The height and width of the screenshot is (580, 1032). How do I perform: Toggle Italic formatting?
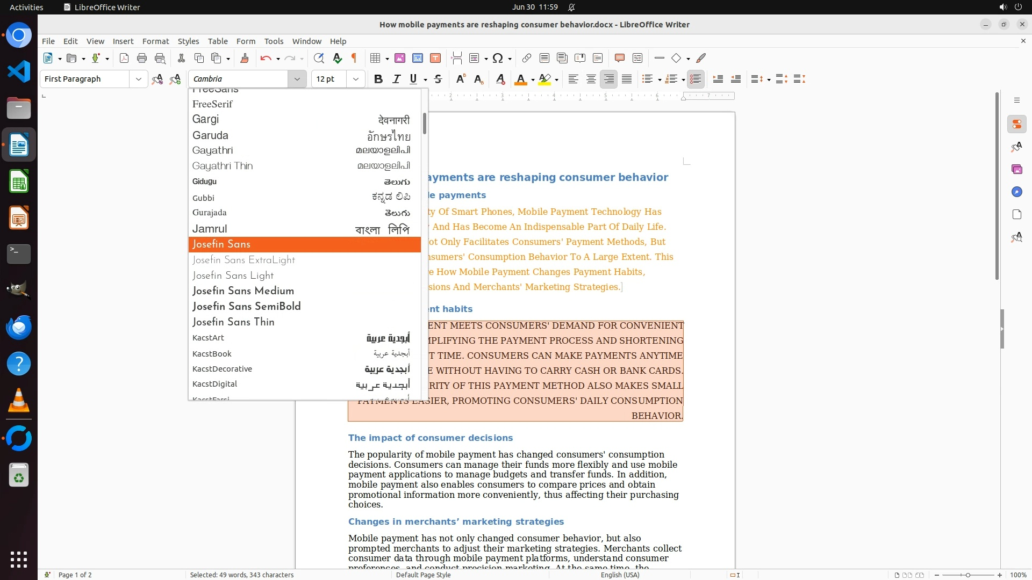pos(396,79)
